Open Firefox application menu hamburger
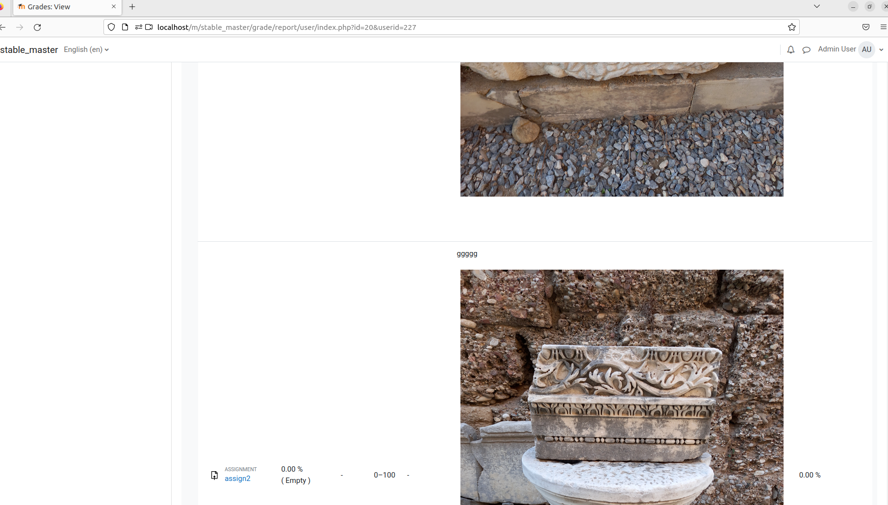This screenshot has height=505, width=888. 884,27
